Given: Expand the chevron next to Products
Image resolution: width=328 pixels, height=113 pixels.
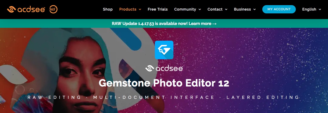Looking at the screenshot, I should point(140,10).
